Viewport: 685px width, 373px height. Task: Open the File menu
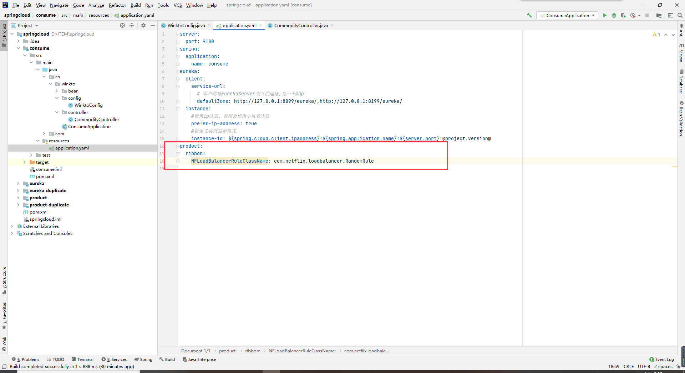pyautogui.click(x=16, y=5)
